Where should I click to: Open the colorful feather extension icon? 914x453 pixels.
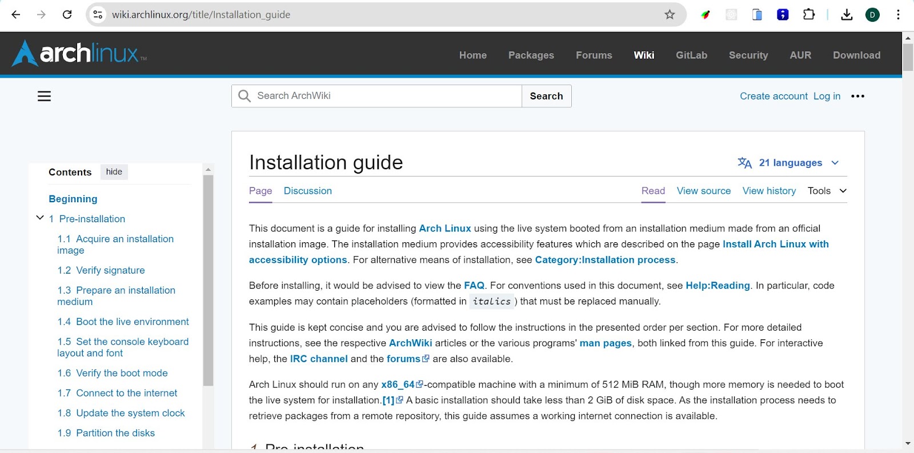(706, 15)
